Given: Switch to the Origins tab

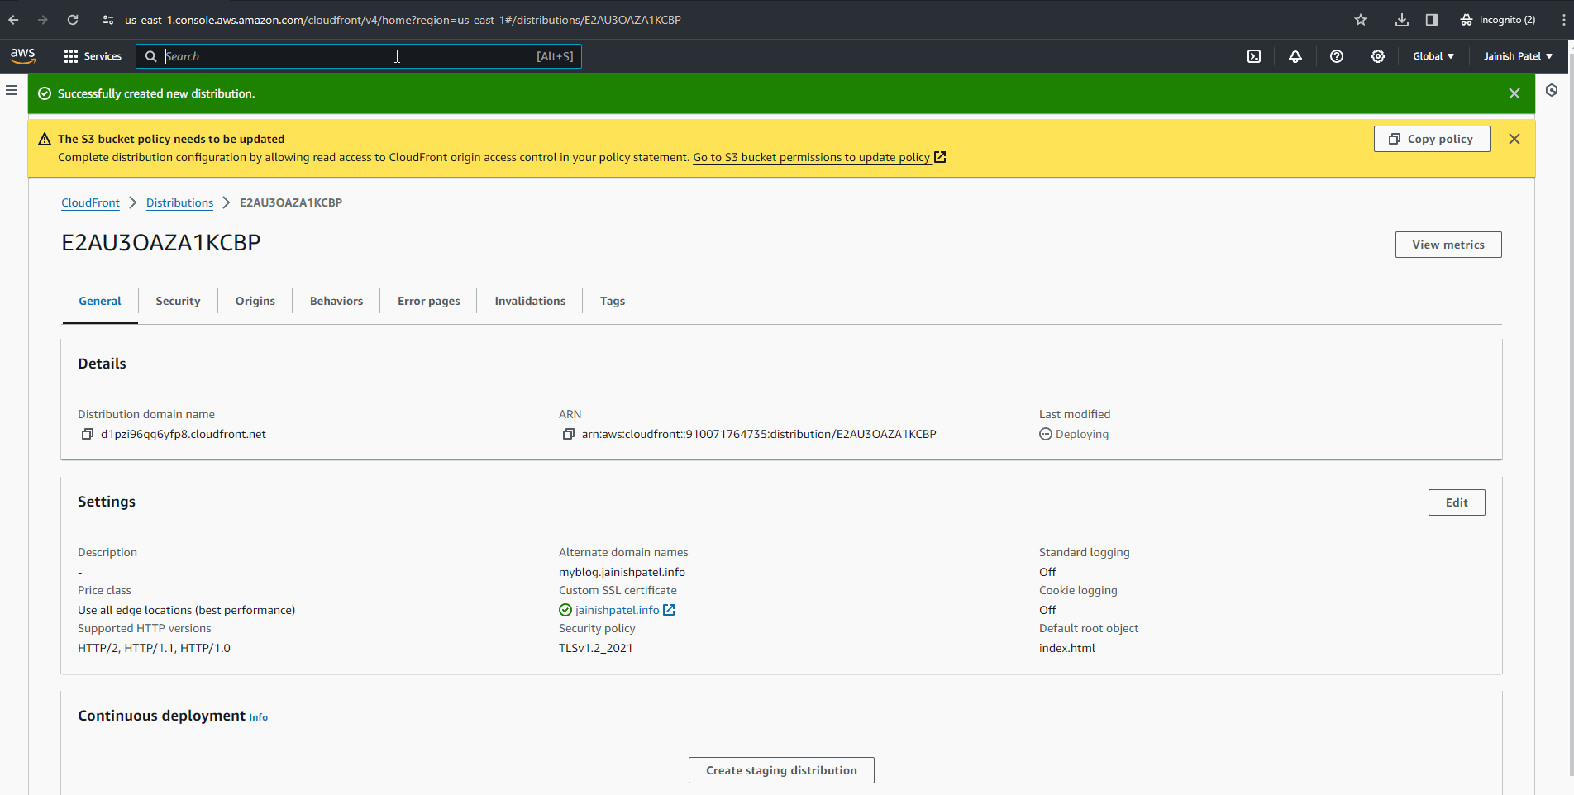Looking at the screenshot, I should coord(255,301).
